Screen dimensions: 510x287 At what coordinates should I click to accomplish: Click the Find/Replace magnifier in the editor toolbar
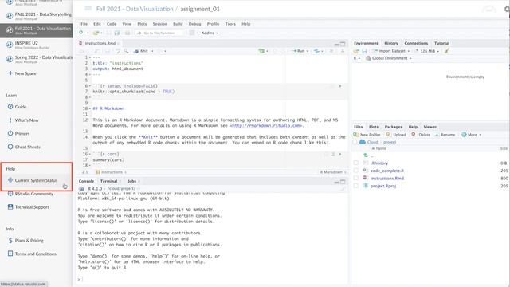coord(126,51)
